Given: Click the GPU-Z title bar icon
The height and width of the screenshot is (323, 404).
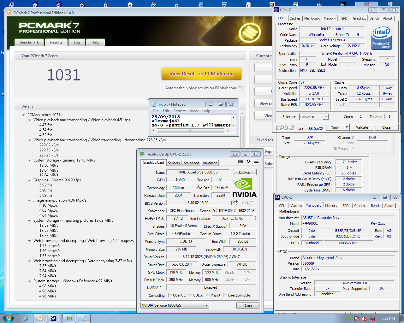Looking at the screenshot, I should (142, 154).
